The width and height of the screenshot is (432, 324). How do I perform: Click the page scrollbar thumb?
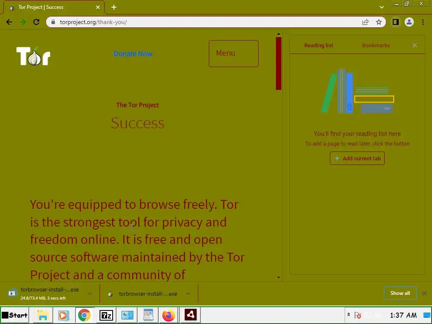click(278, 63)
